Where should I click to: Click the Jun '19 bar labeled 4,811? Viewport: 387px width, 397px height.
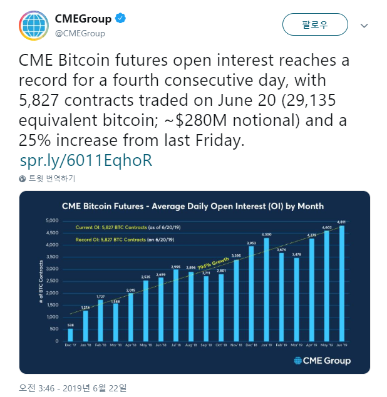342,283
